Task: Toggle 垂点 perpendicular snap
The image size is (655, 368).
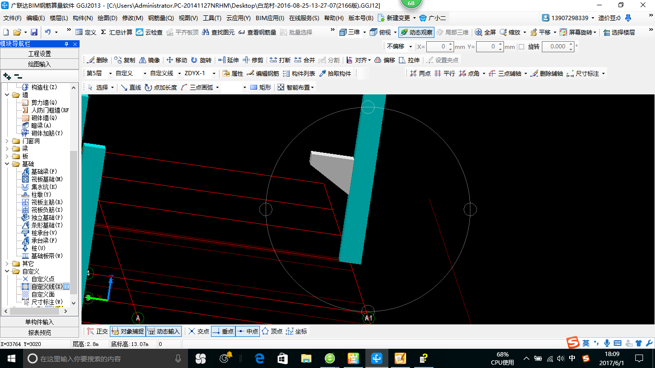Action: coord(223,331)
